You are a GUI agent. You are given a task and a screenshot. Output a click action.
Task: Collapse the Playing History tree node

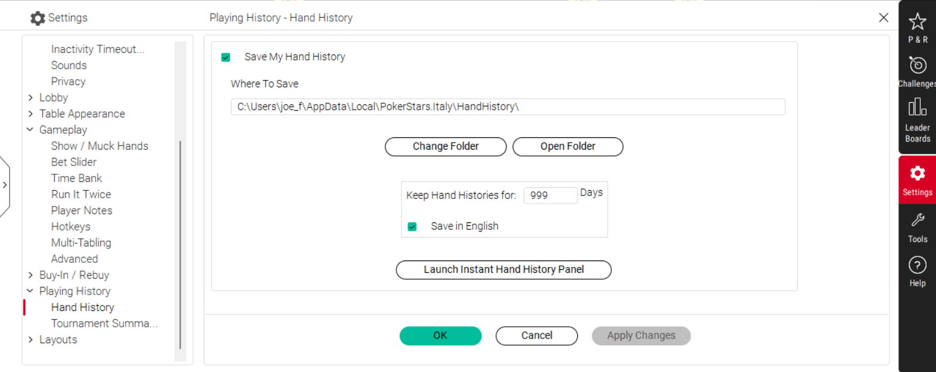tap(30, 291)
